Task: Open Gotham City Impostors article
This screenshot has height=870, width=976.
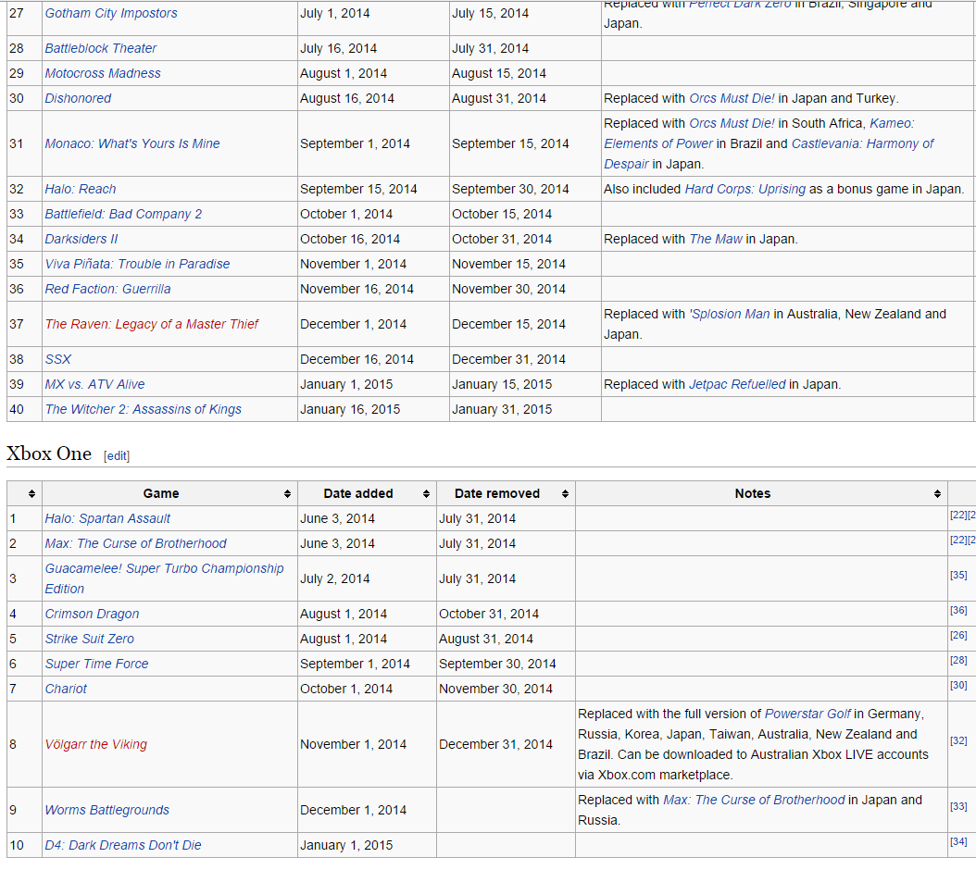Action: [111, 13]
